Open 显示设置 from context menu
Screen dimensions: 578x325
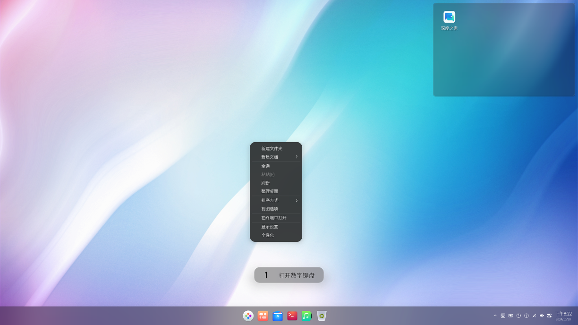270,227
